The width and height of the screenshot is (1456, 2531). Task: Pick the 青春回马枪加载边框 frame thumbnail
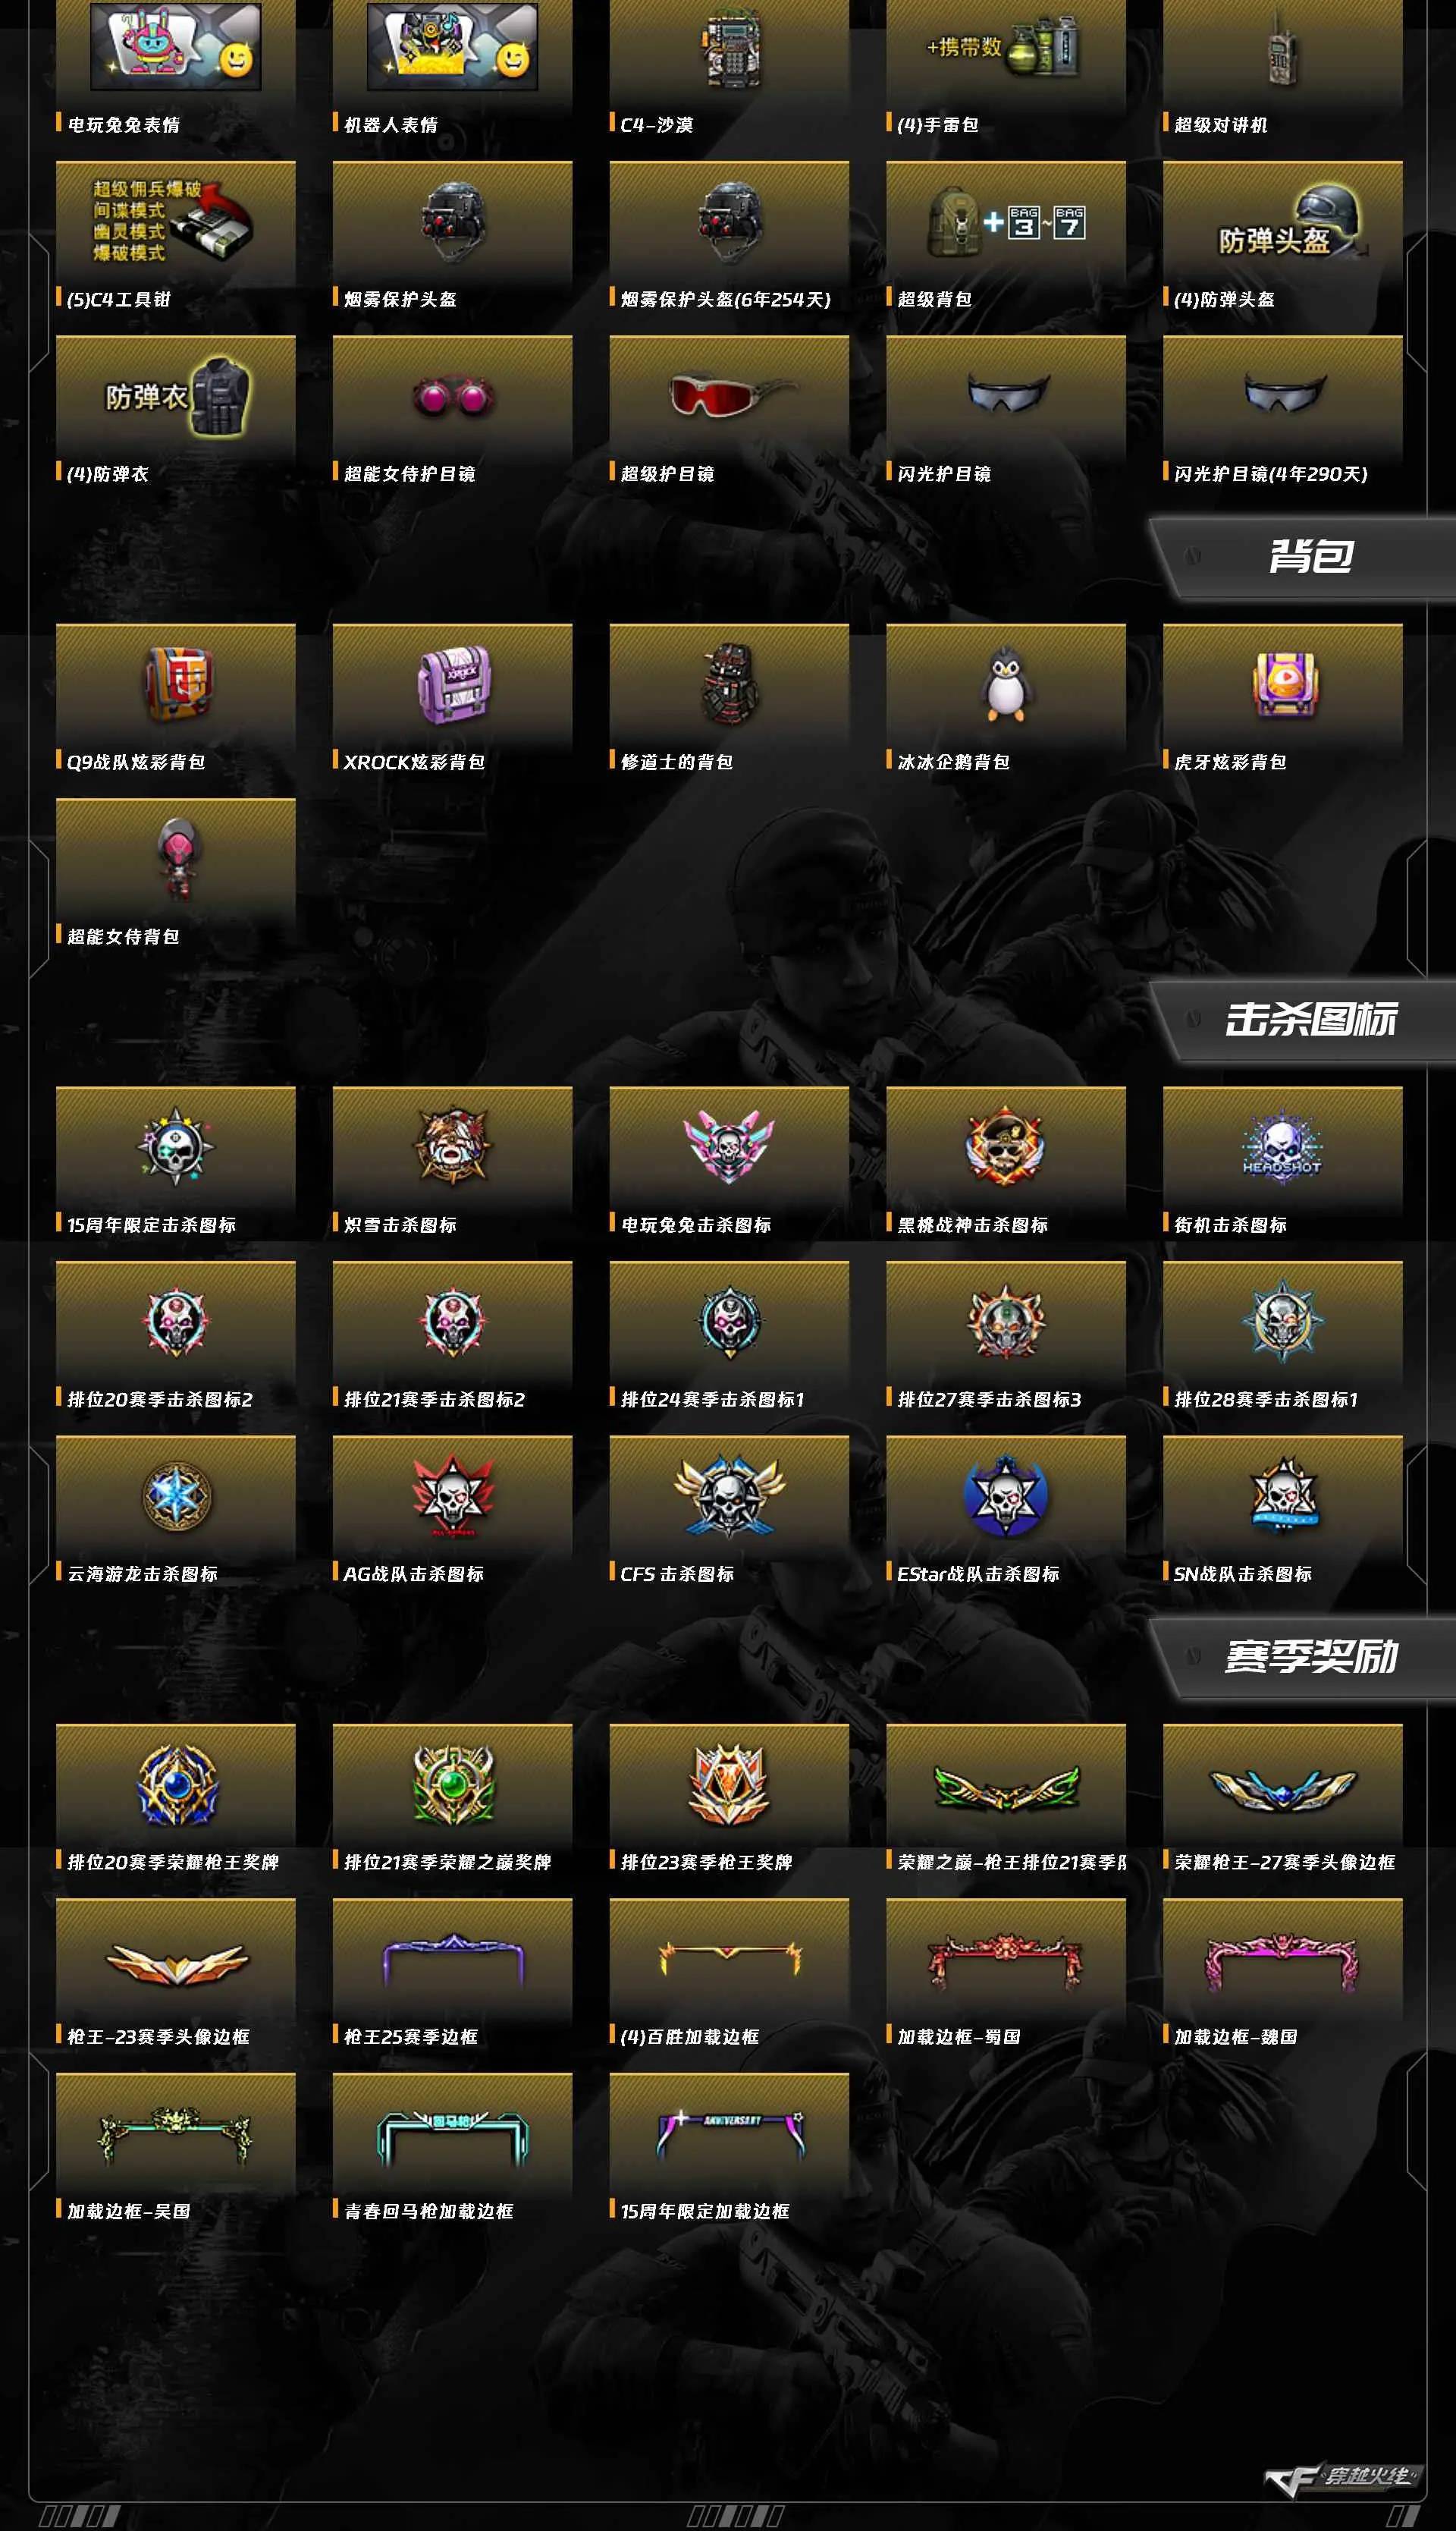click(x=452, y=2136)
